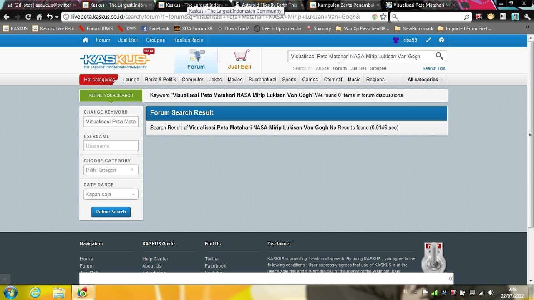Open the KaskusRadio menu item
The image size is (534, 300).
[x=188, y=40]
